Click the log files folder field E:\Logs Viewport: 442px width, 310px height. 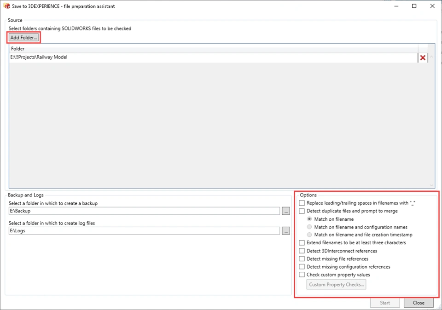pyautogui.click(x=144, y=230)
